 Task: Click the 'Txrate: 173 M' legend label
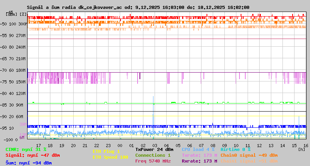(x=200, y=155)
